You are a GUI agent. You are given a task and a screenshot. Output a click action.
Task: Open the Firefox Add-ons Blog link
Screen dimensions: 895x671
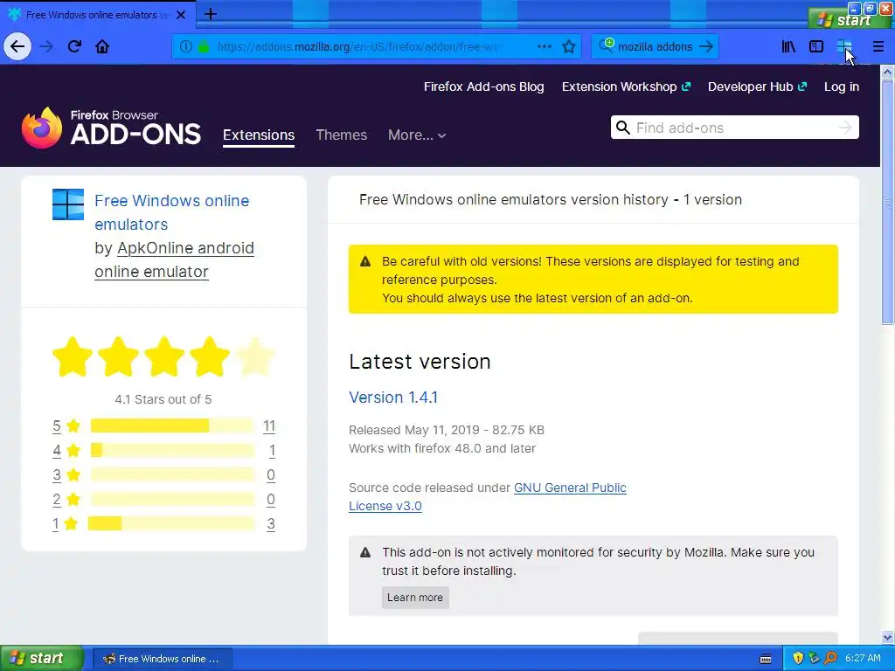pos(483,86)
